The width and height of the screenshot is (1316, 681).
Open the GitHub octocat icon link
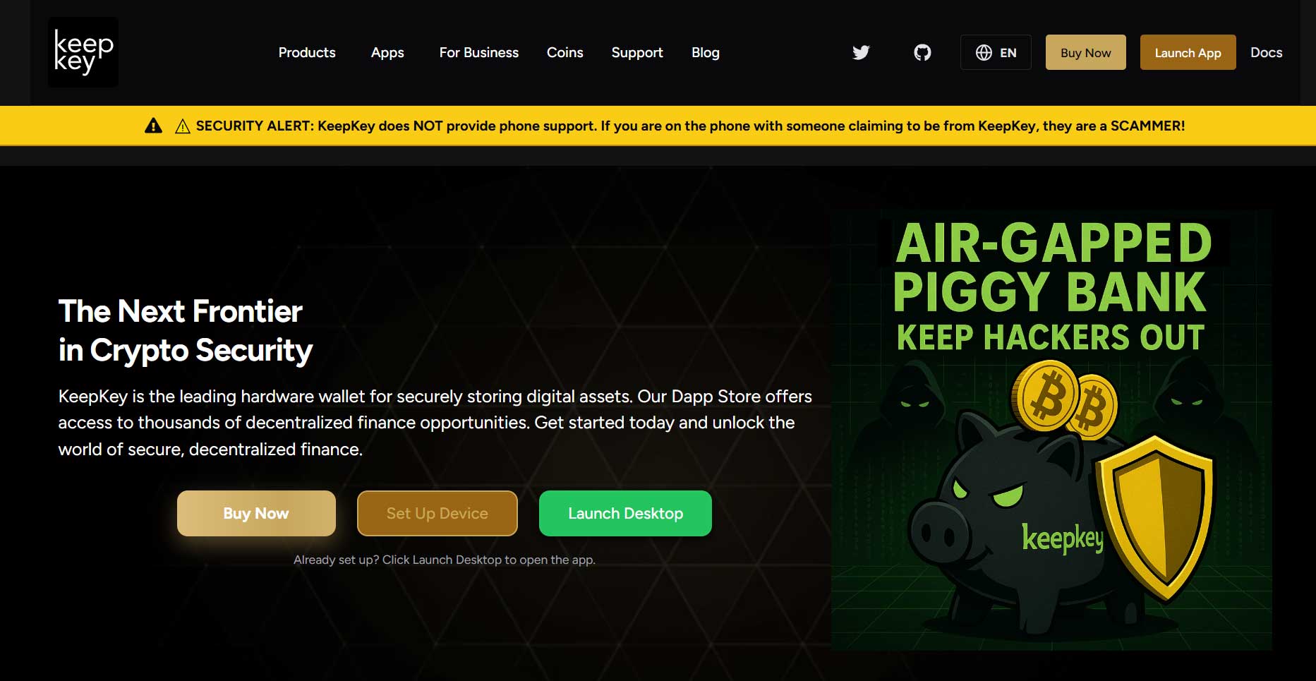pos(922,52)
